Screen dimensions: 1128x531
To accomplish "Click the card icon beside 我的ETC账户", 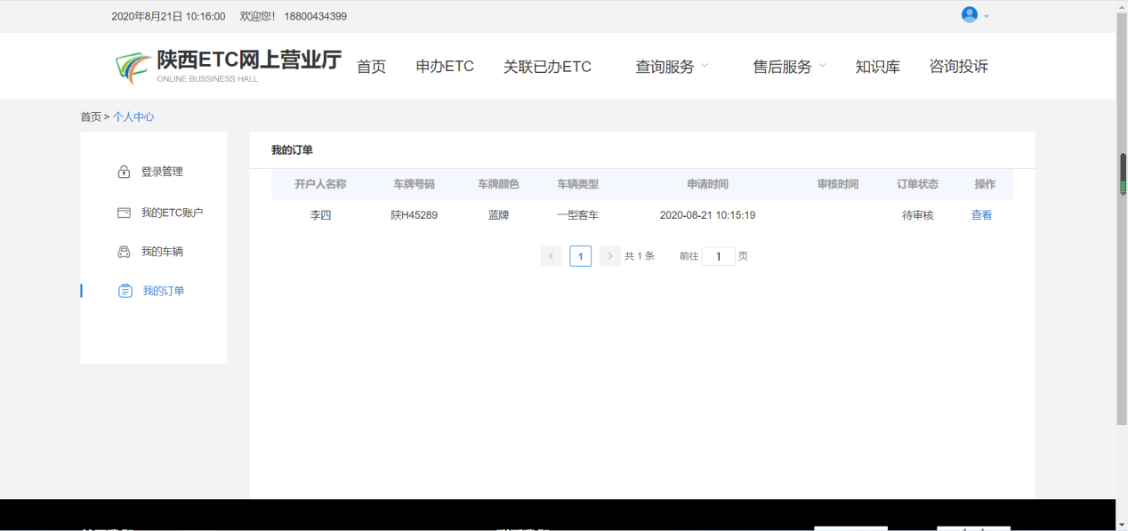I will click(125, 213).
